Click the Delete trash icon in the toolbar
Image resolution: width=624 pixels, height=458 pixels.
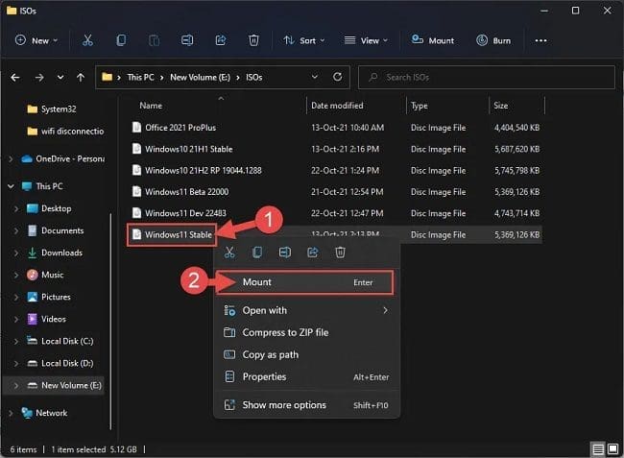click(x=253, y=40)
